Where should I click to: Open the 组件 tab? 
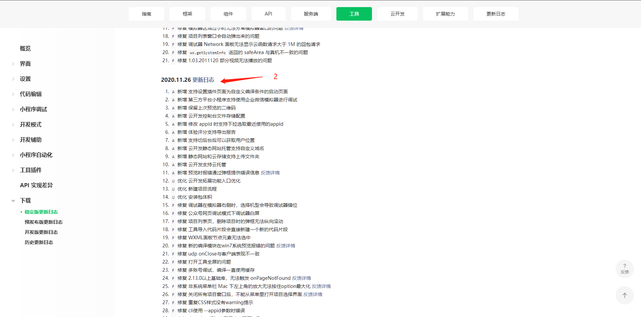click(228, 14)
